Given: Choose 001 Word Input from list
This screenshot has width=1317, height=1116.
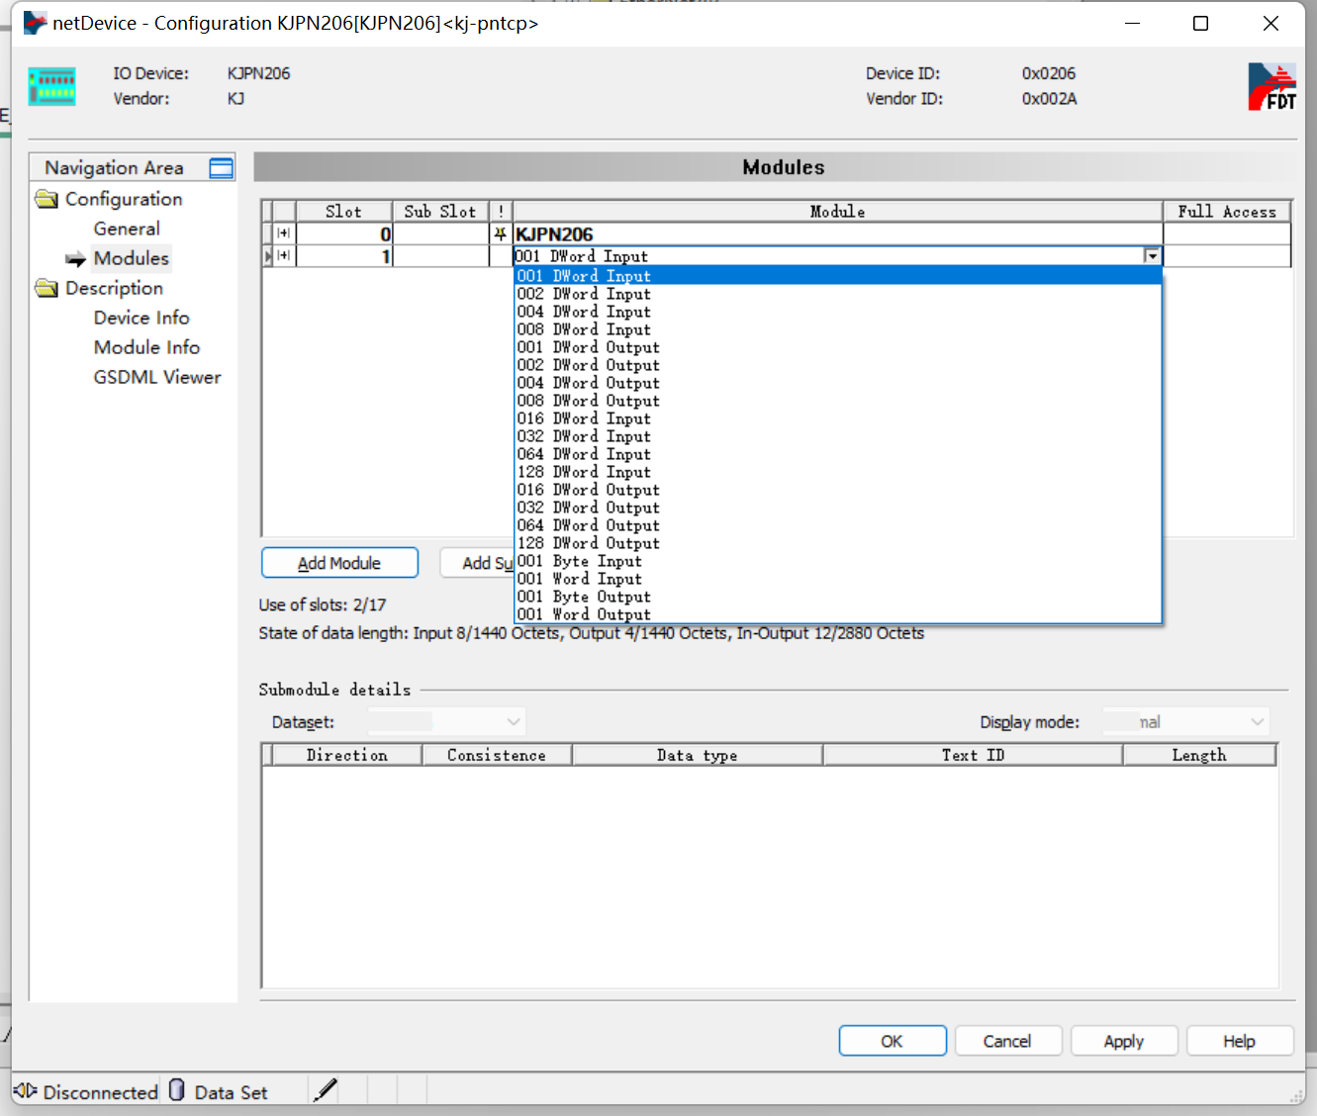Looking at the screenshot, I should 838,579.
